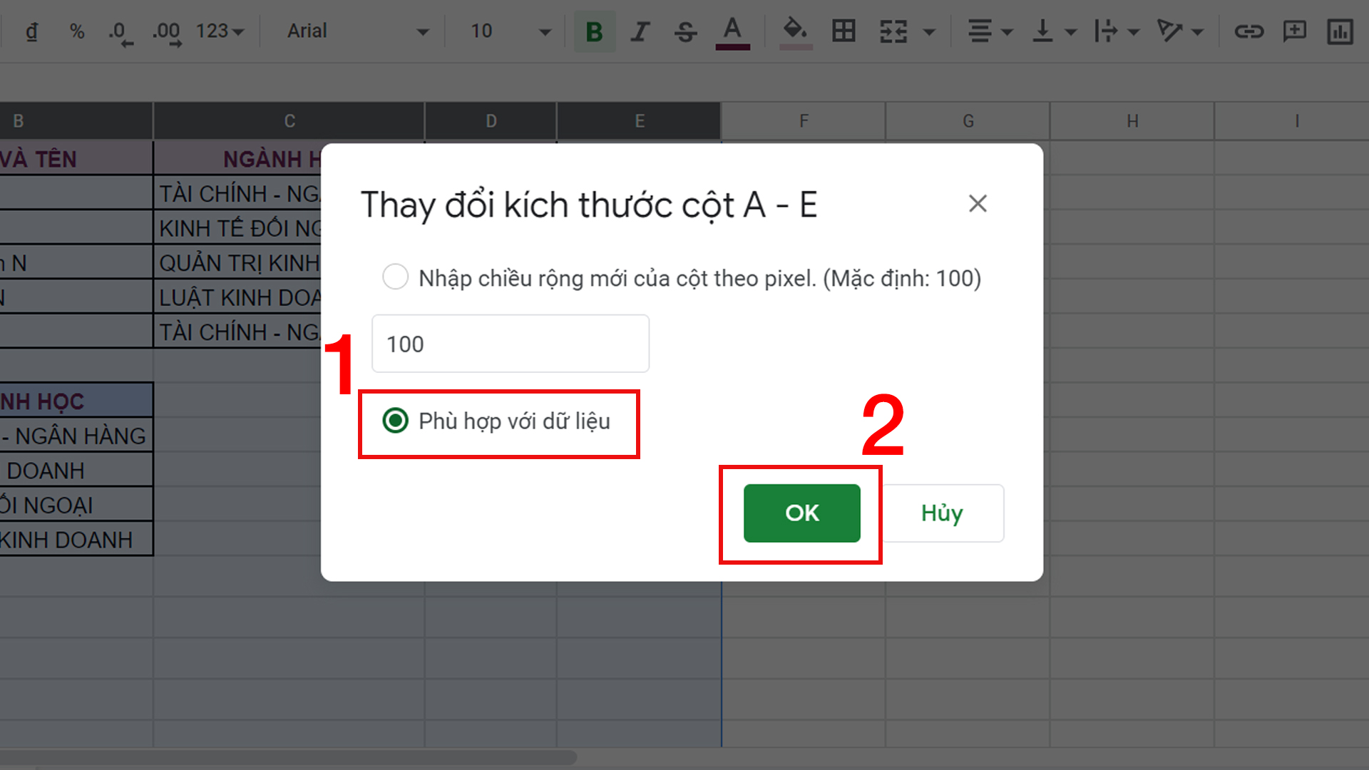Click the column width input field
The width and height of the screenshot is (1369, 770).
point(510,344)
